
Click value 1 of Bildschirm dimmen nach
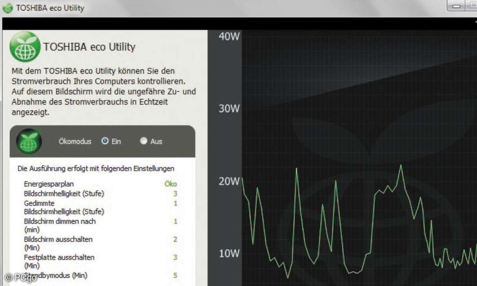(x=175, y=221)
